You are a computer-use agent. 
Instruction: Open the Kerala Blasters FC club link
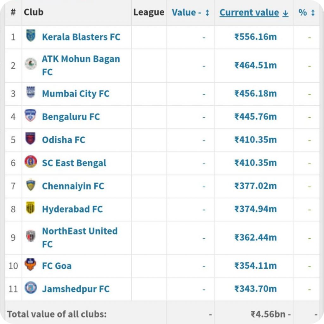tap(81, 37)
